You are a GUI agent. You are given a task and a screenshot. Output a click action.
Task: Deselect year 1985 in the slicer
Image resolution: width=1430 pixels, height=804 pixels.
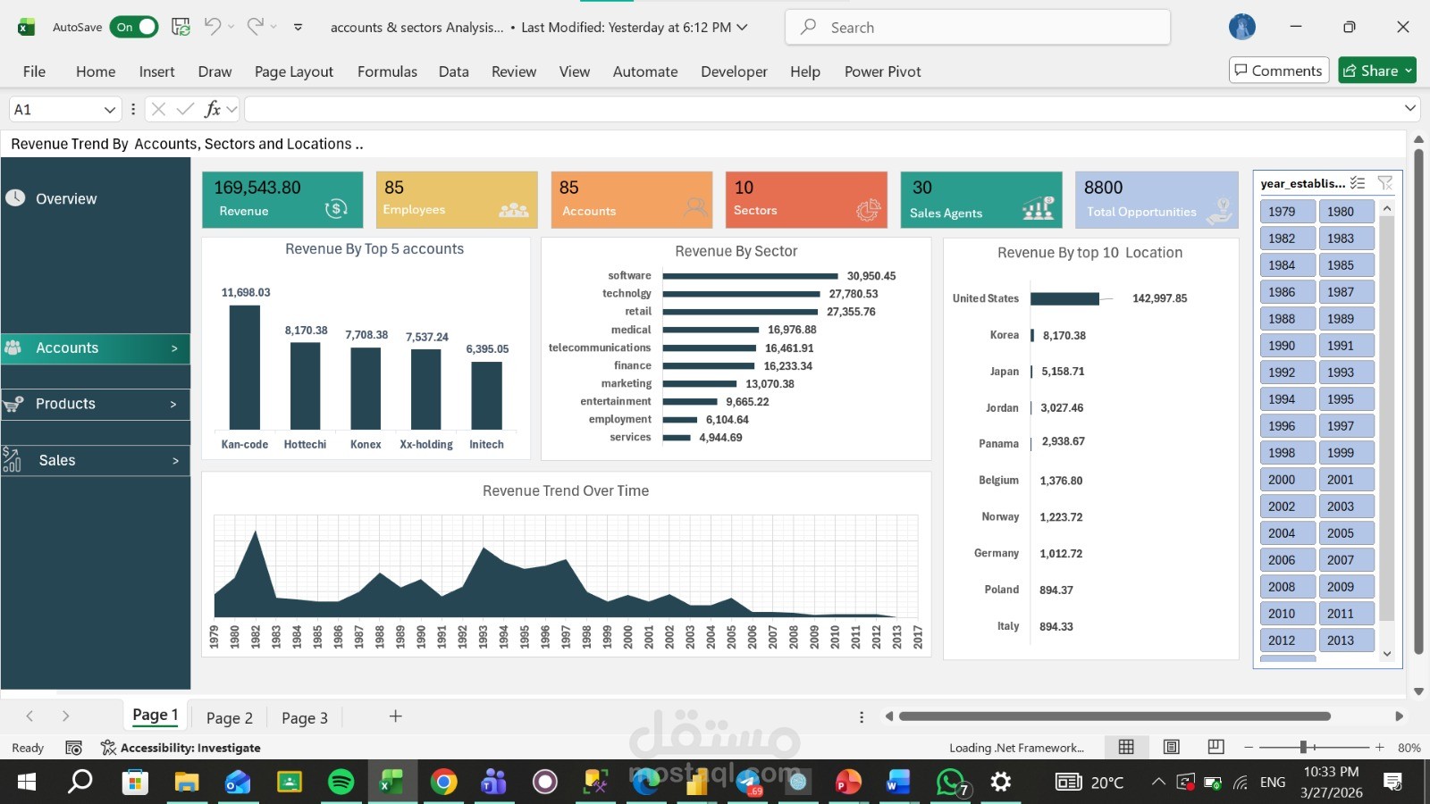tap(1346, 264)
